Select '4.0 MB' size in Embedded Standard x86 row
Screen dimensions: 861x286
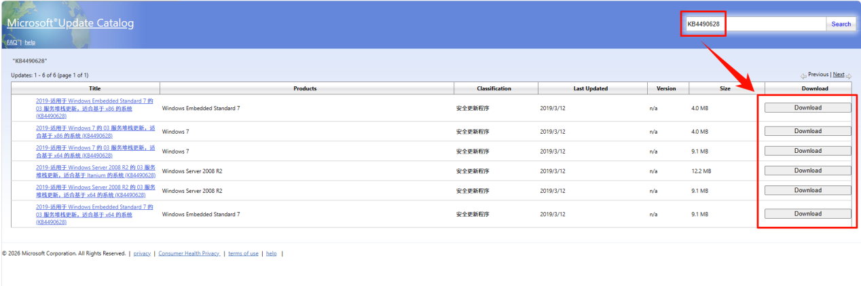click(x=699, y=109)
